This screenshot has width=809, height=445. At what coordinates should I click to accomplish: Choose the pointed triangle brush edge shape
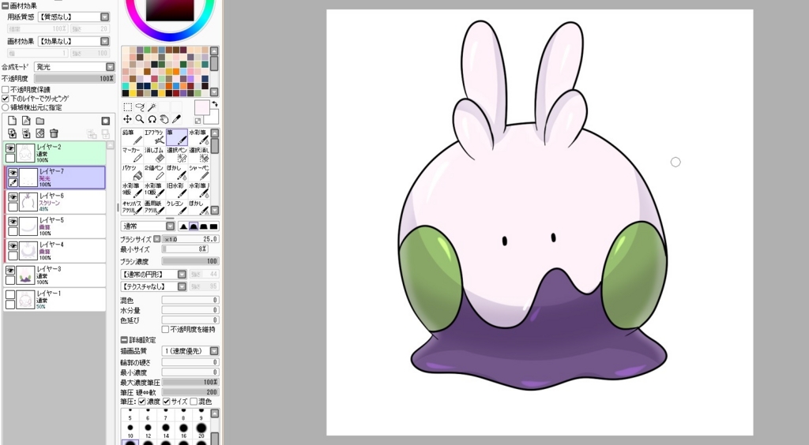click(183, 226)
